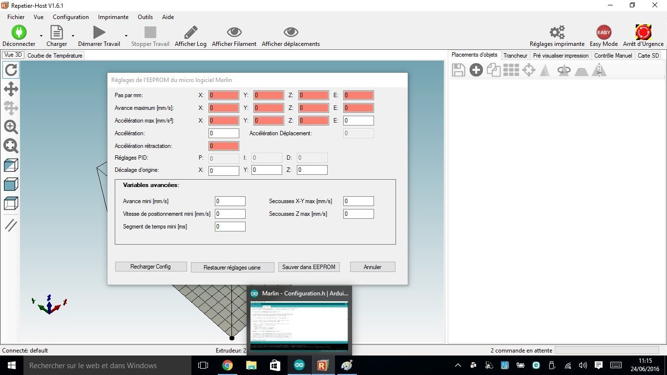The height and width of the screenshot is (375, 667).
Task: Click the Marlin Configuration.h Arduino preview thumbnail
Action: pyautogui.click(x=299, y=326)
